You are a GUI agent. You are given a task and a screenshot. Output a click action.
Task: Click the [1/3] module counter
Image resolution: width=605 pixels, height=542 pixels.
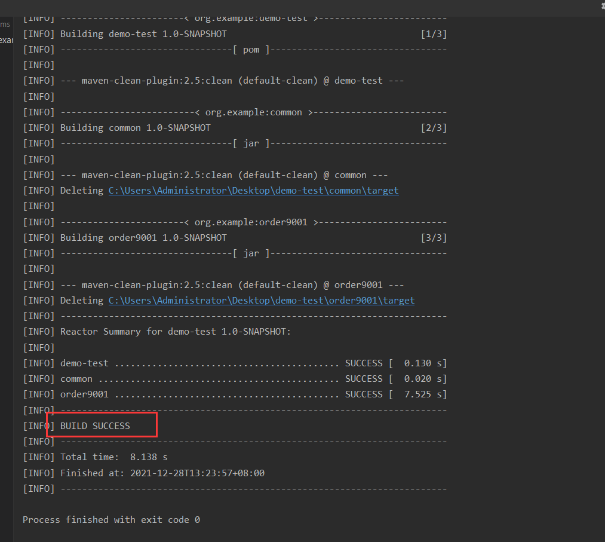[x=434, y=34]
